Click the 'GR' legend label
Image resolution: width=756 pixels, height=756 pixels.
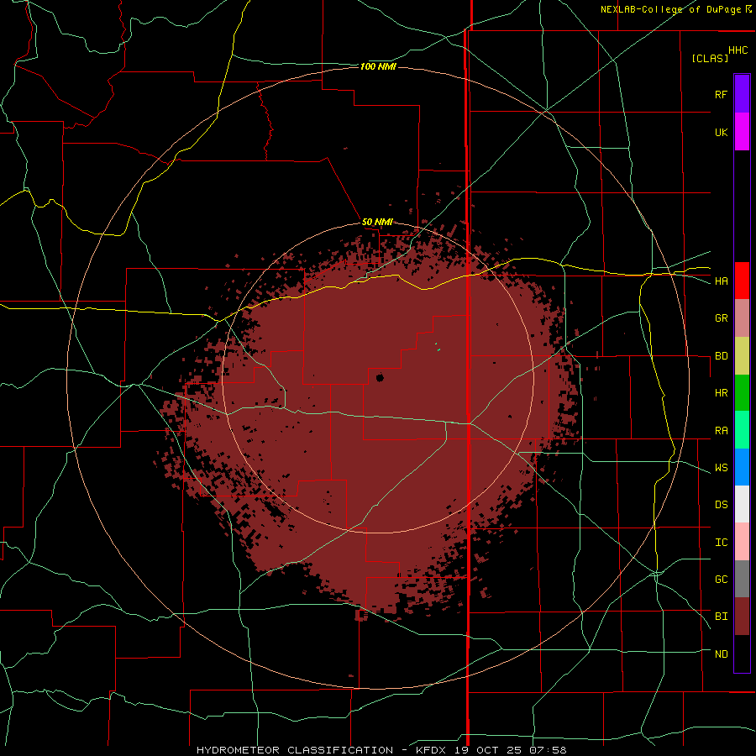pyautogui.click(x=721, y=318)
